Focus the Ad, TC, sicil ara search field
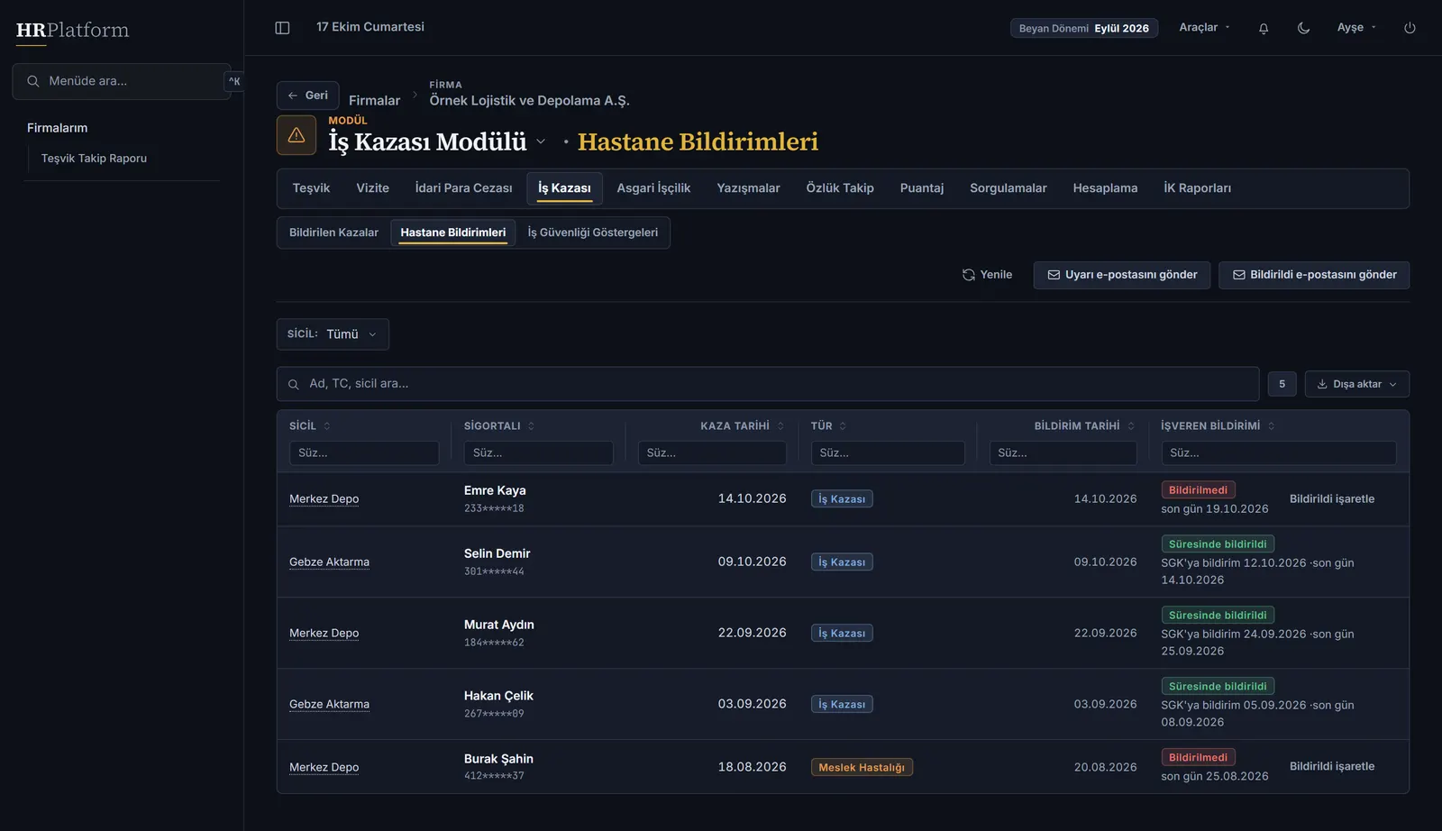This screenshot has width=1442, height=831. click(x=768, y=384)
